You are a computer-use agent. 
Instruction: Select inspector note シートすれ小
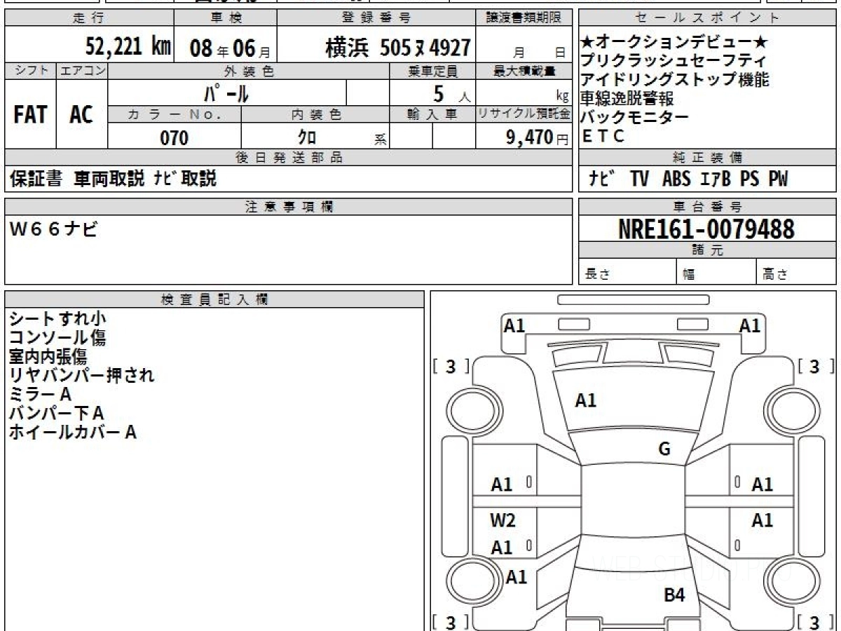coord(57,319)
